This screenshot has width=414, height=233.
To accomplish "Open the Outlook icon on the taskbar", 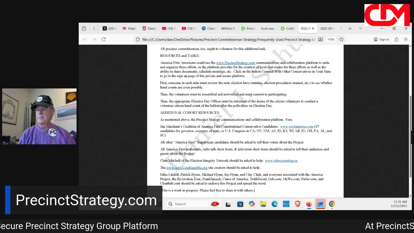I will [x=321, y=204].
